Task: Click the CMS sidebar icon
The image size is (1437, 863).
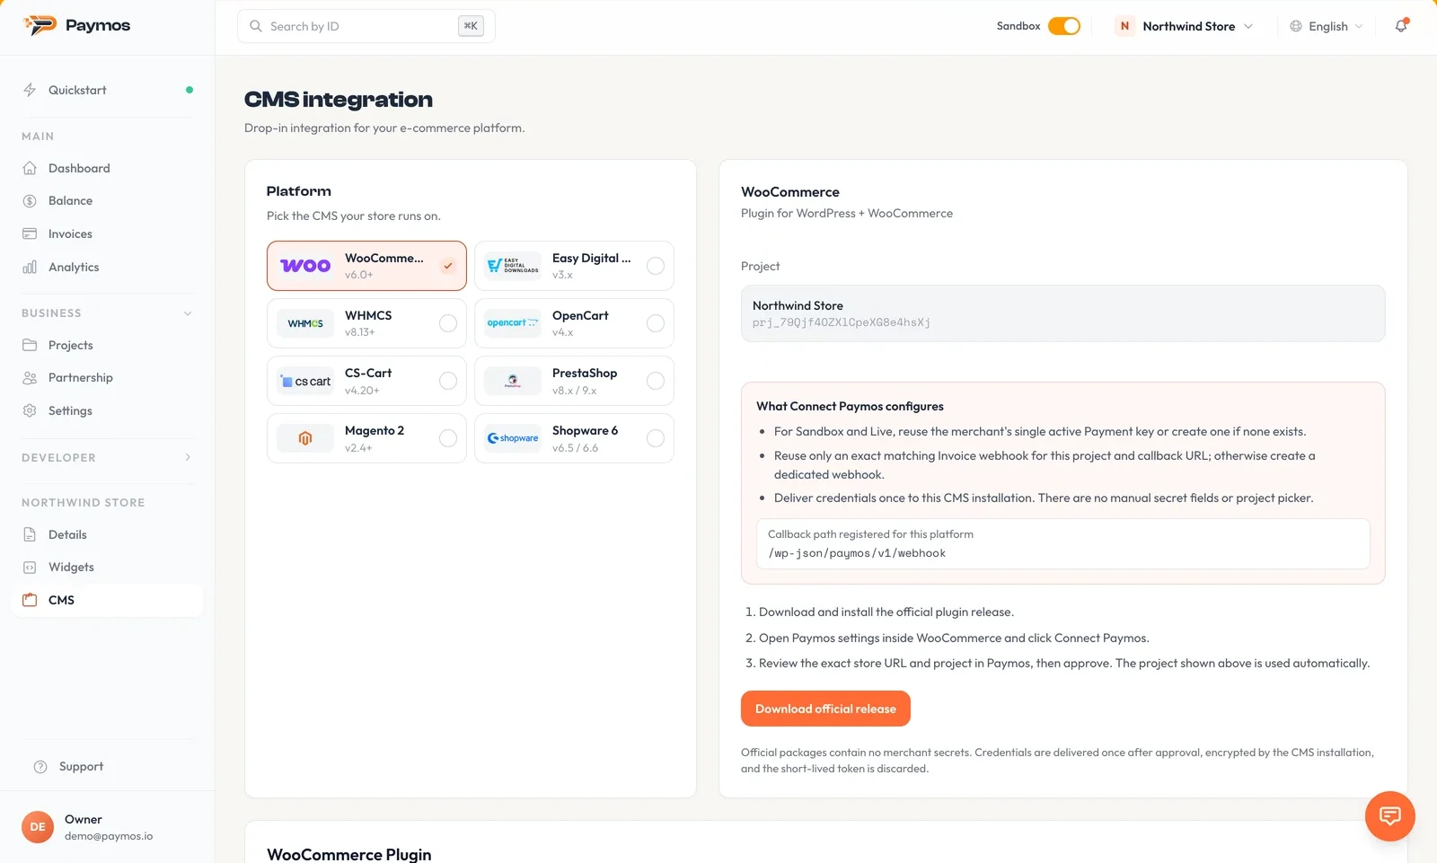Action: point(30,600)
